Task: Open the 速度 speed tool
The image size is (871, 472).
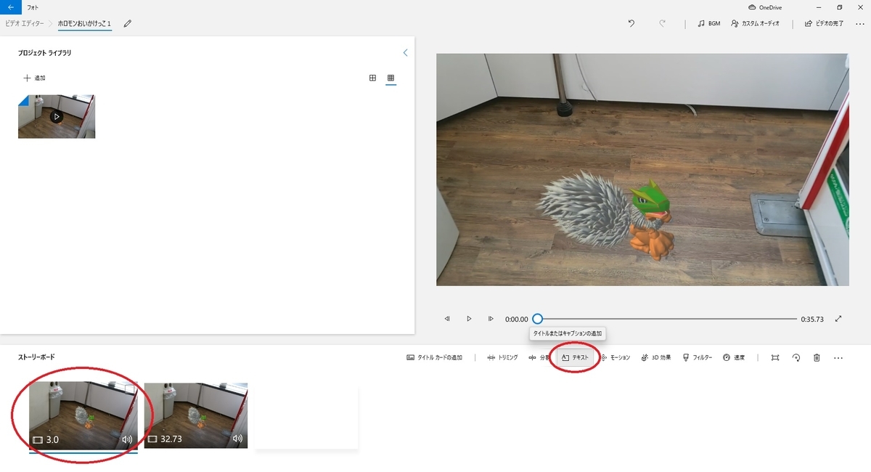Action: click(734, 358)
